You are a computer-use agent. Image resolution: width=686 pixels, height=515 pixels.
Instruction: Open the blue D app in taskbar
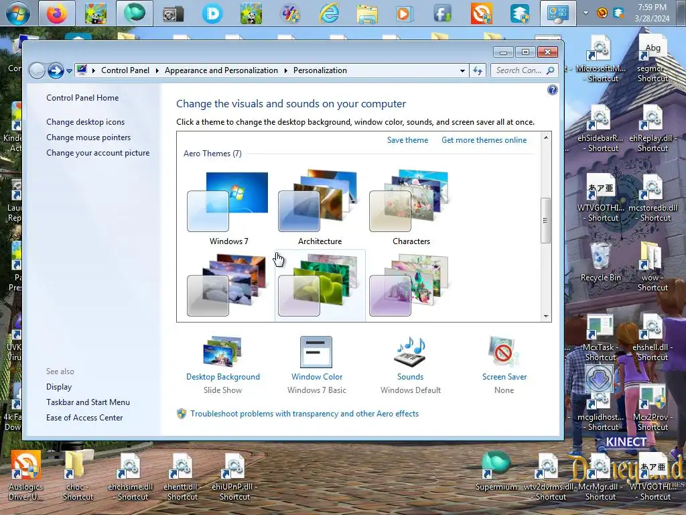pos(212,13)
